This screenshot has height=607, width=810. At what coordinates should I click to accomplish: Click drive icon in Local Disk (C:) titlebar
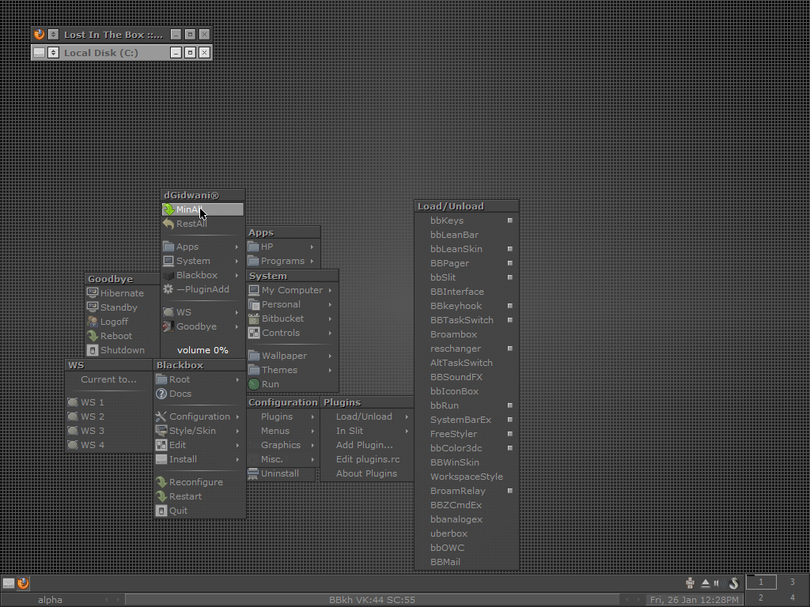[x=40, y=53]
